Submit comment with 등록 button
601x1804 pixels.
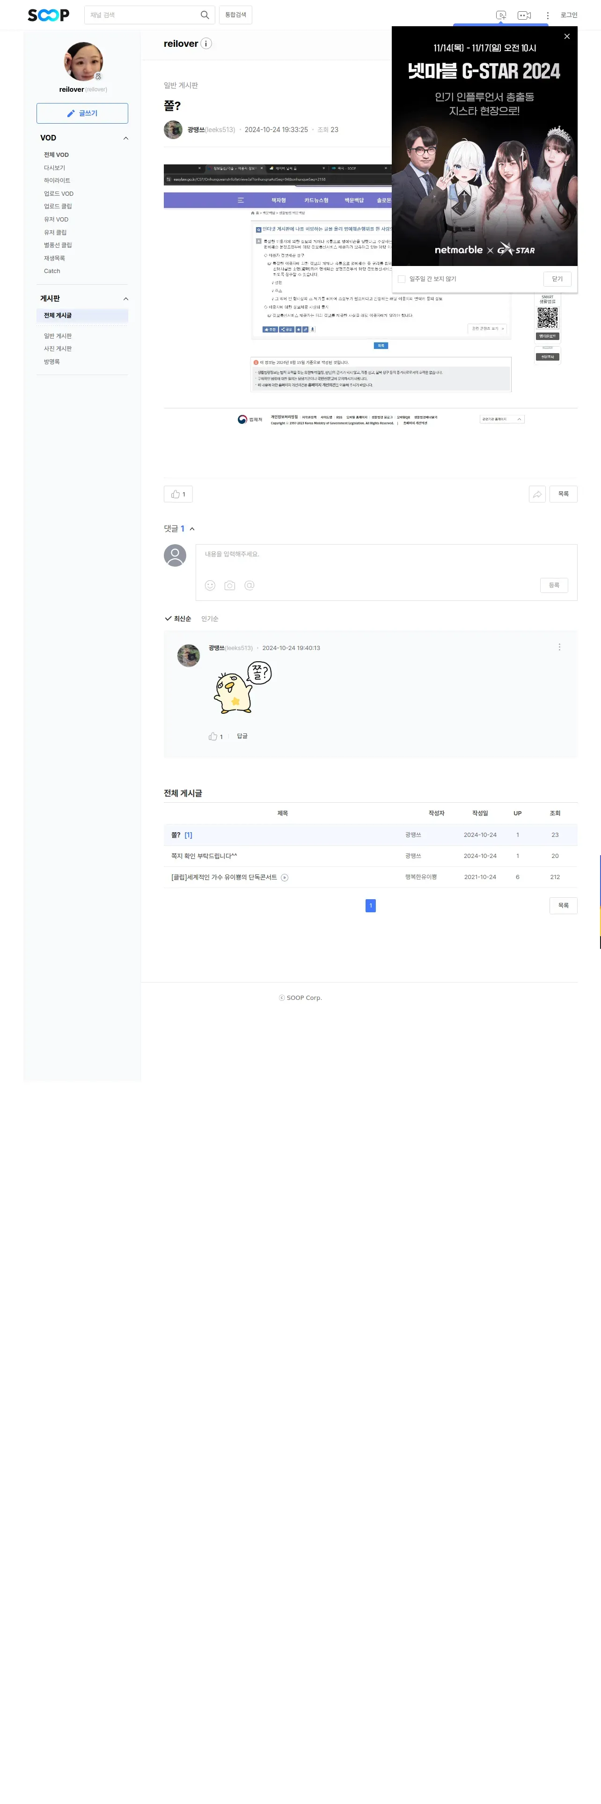(x=554, y=585)
